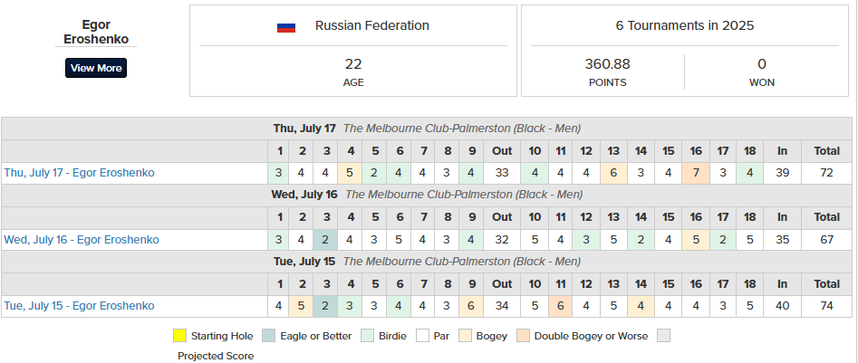858x363 pixels.
Task: Click the Double Bogey or Worse swatch
Action: tap(523, 336)
